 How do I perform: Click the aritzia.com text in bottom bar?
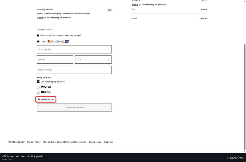(7, 159)
